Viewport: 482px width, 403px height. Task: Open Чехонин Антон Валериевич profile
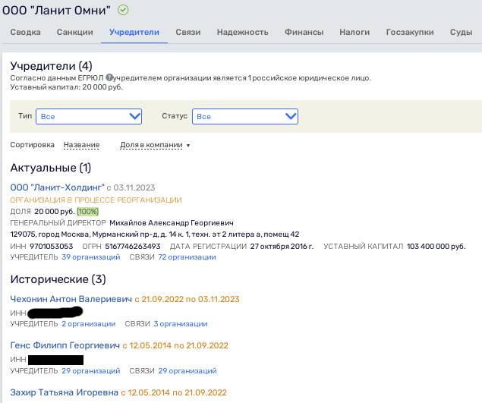71,299
